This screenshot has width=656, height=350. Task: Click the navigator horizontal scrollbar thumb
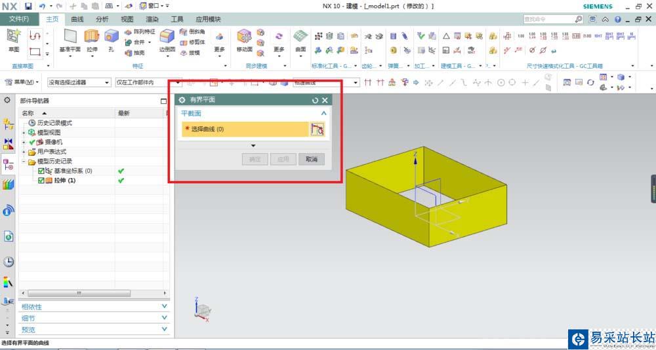pyautogui.click(x=79, y=293)
